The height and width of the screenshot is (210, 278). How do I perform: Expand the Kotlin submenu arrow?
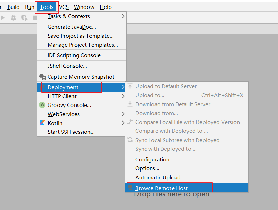point(123,123)
